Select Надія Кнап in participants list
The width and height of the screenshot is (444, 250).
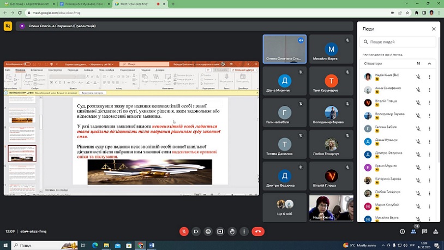click(x=398, y=76)
